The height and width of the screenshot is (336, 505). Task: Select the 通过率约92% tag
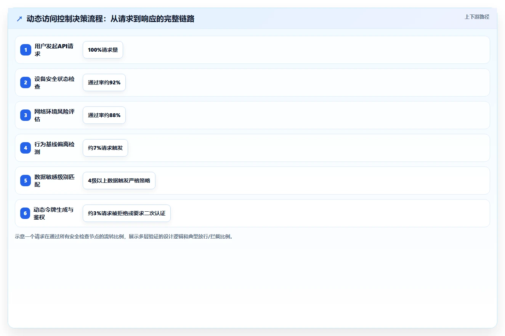pyautogui.click(x=104, y=82)
